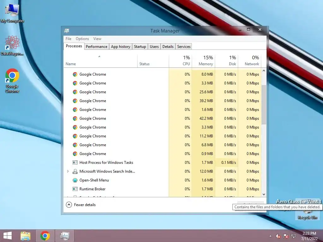
Task: Click the Runtime Broker process icon
Action: point(75,189)
